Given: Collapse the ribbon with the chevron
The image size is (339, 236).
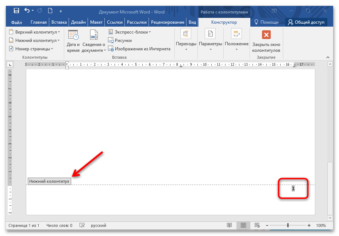Looking at the screenshot, I should [x=328, y=57].
